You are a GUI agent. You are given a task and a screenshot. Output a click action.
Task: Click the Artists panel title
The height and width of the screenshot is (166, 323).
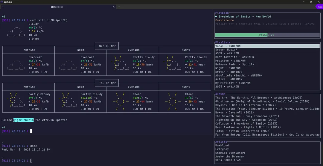221,142
